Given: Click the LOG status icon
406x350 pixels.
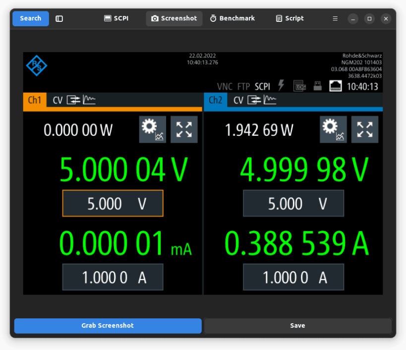Looking at the screenshot, I should coord(299,86).
